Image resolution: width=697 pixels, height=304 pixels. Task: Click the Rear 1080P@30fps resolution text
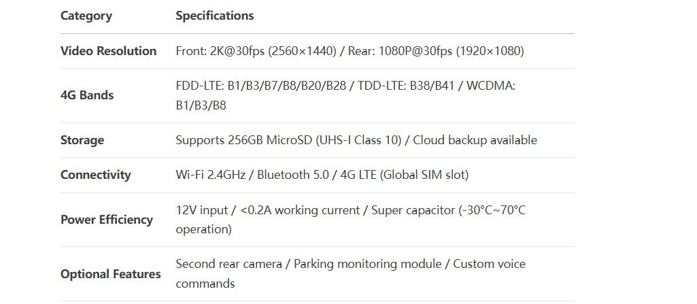[436, 51]
